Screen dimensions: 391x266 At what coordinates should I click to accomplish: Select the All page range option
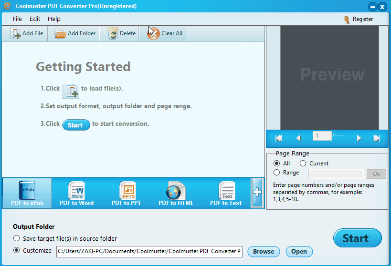pyautogui.click(x=276, y=164)
